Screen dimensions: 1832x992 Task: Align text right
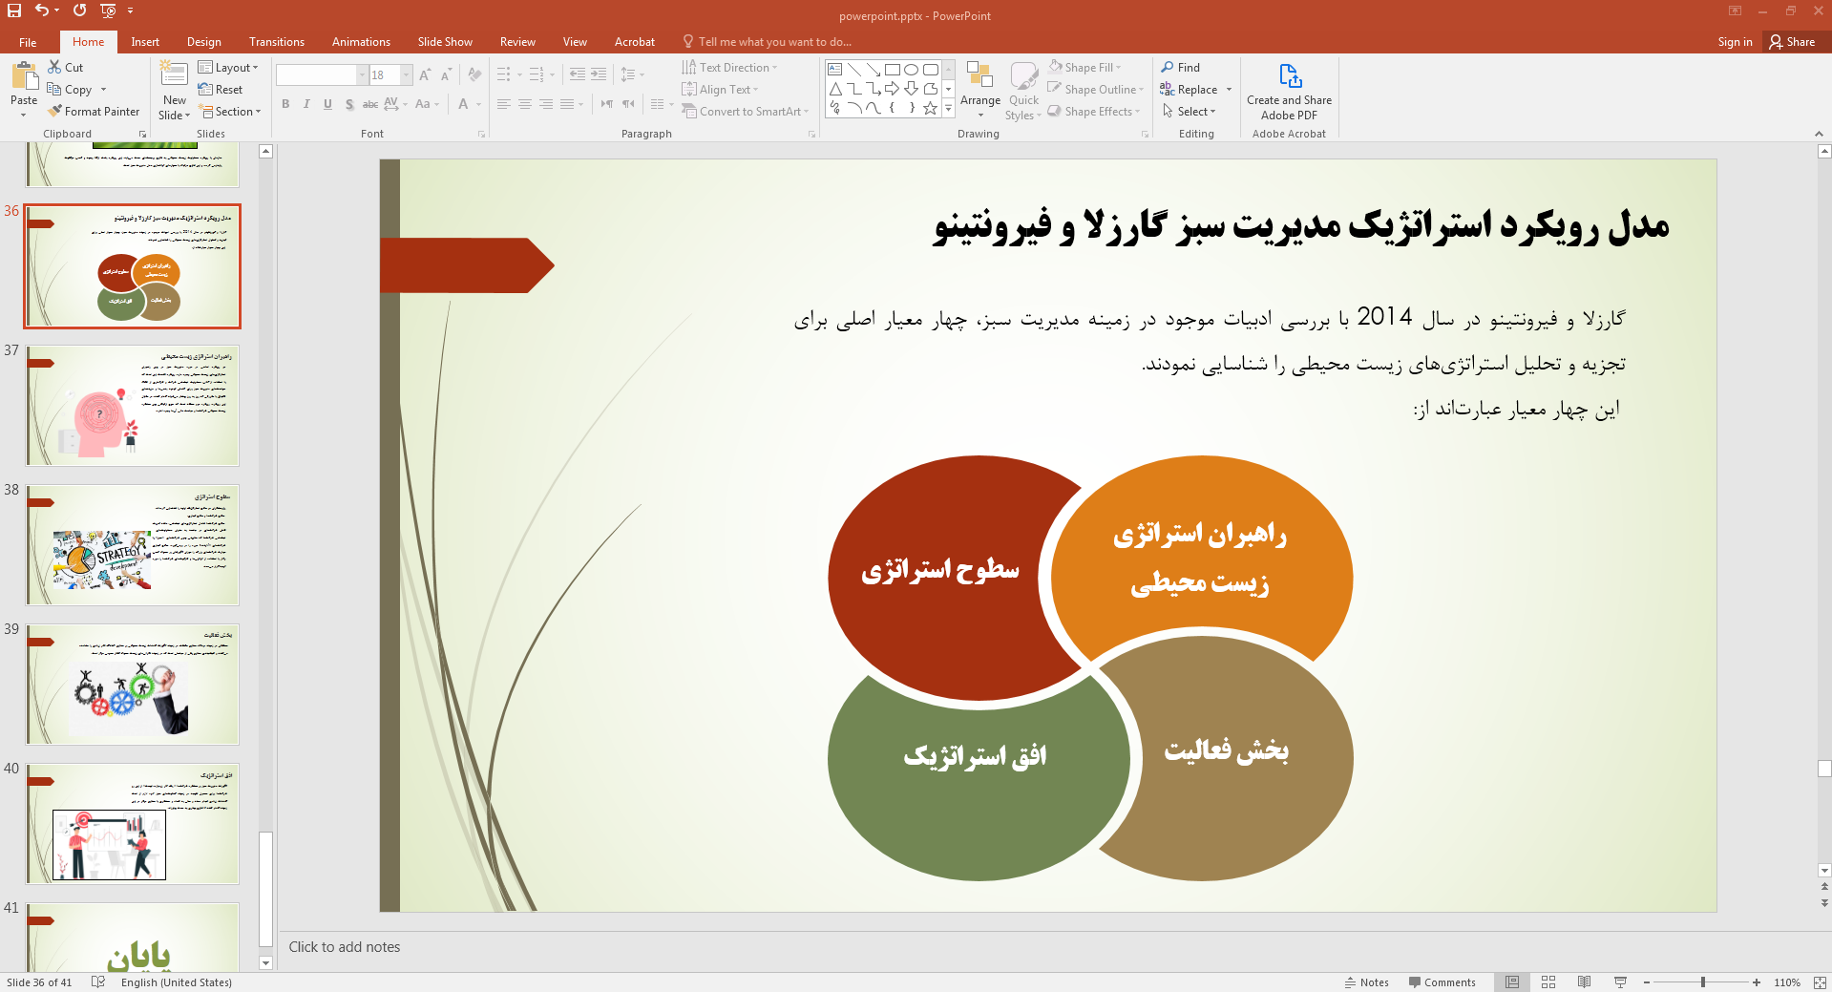tap(545, 104)
